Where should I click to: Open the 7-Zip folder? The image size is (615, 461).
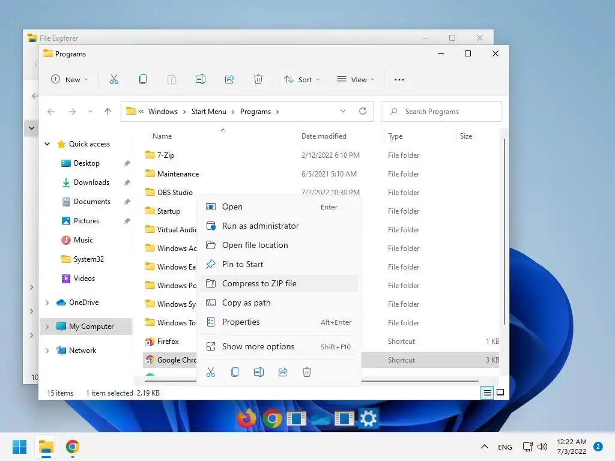165,155
